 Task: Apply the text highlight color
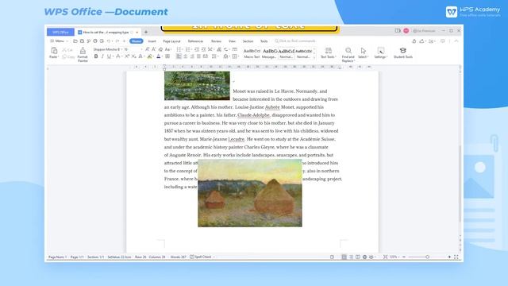coord(149,56)
